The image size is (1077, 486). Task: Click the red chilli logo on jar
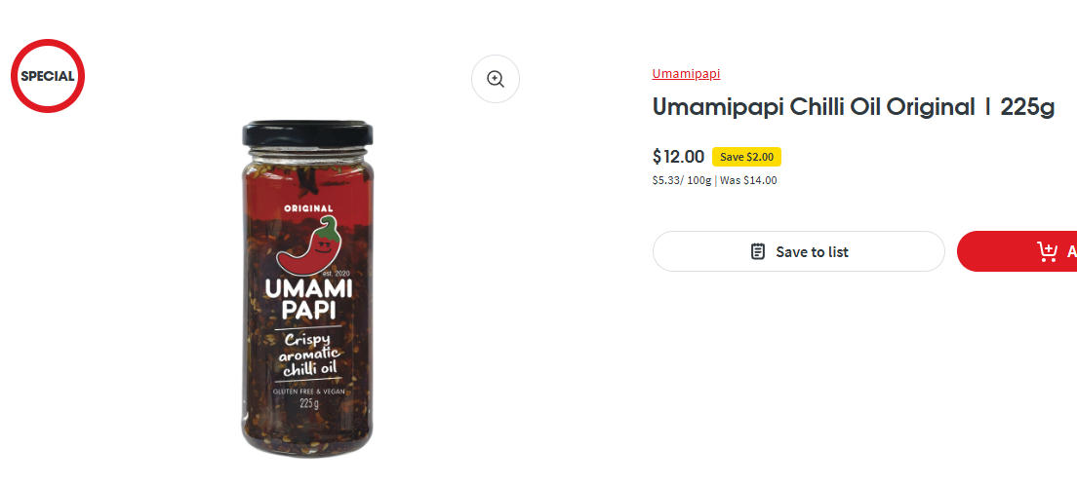(x=312, y=244)
